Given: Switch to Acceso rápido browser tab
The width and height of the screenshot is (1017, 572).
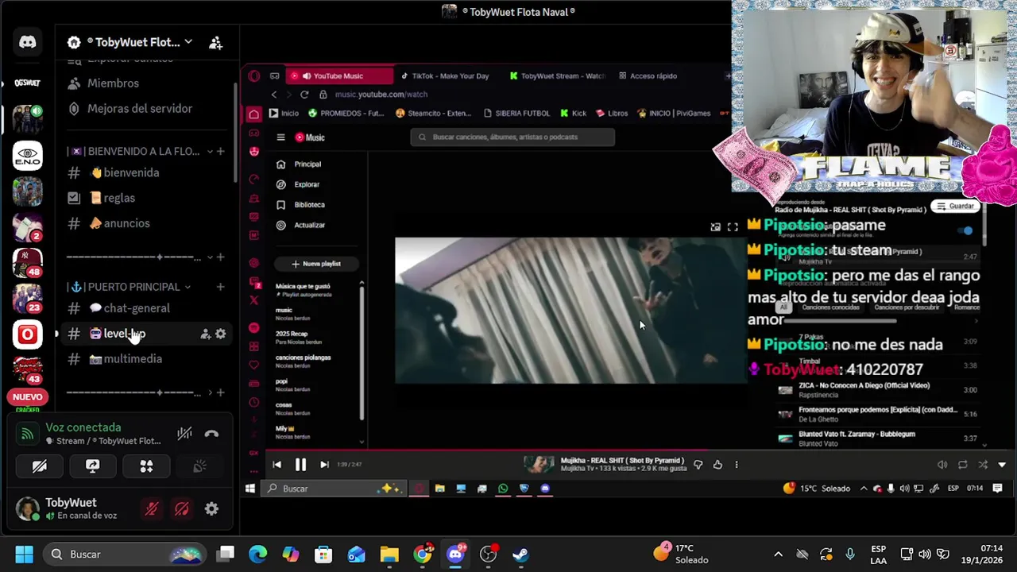Looking at the screenshot, I should pos(648,76).
